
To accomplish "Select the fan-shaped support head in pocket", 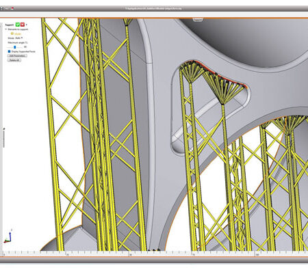I will pos(224,87).
